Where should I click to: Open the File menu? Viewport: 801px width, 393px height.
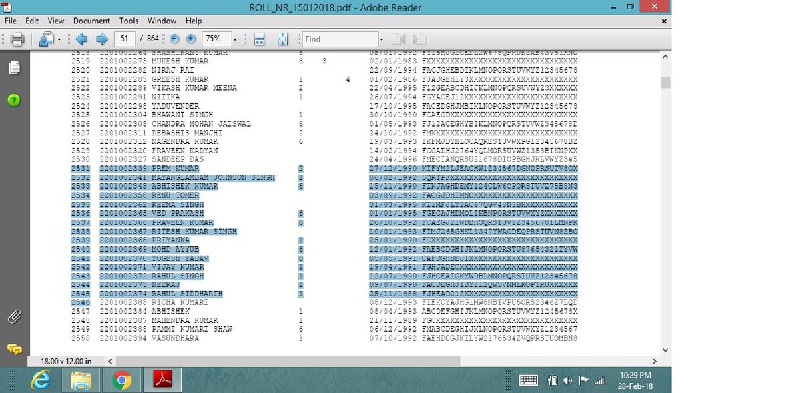click(11, 21)
